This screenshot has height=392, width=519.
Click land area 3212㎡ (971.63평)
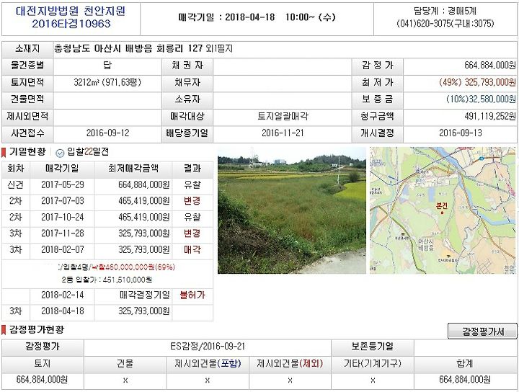(x=107, y=82)
